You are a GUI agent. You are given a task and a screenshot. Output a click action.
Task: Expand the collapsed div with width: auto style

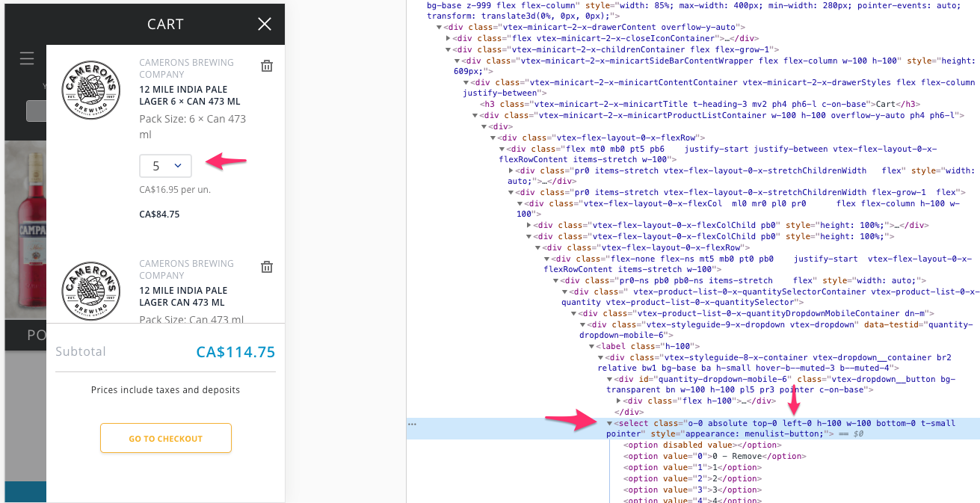(511, 170)
